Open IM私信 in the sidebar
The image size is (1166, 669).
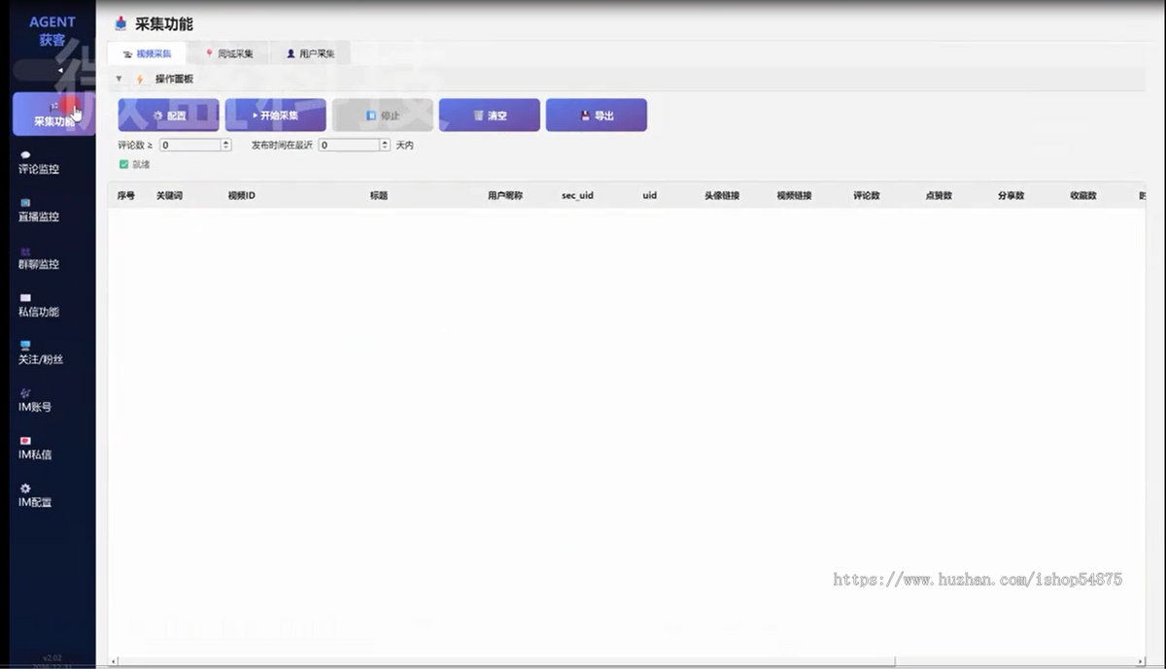(x=35, y=448)
